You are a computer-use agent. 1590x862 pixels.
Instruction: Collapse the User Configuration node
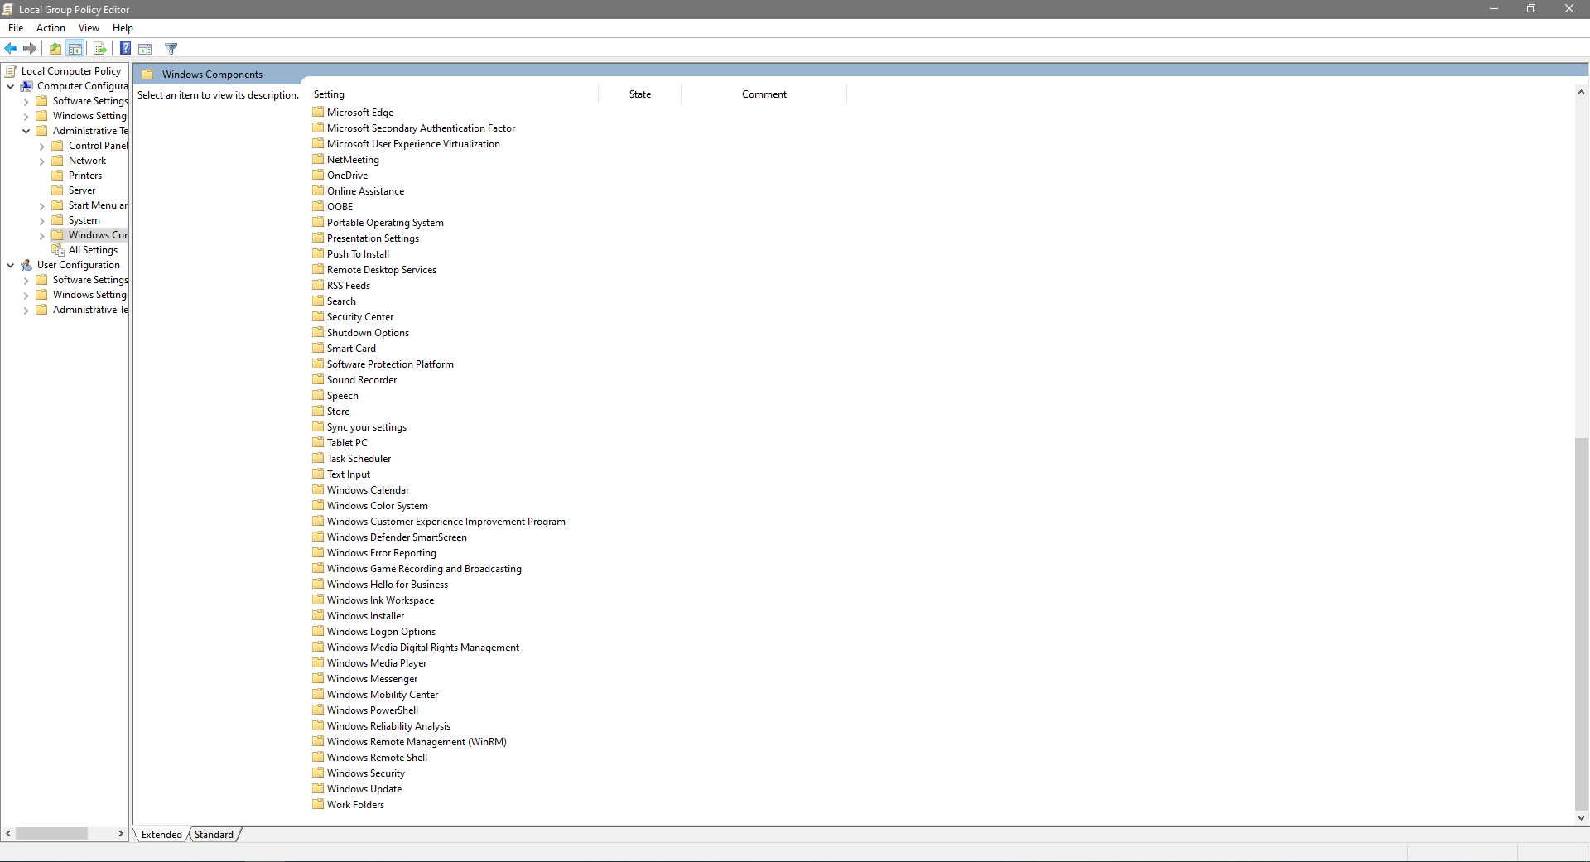(10, 265)
